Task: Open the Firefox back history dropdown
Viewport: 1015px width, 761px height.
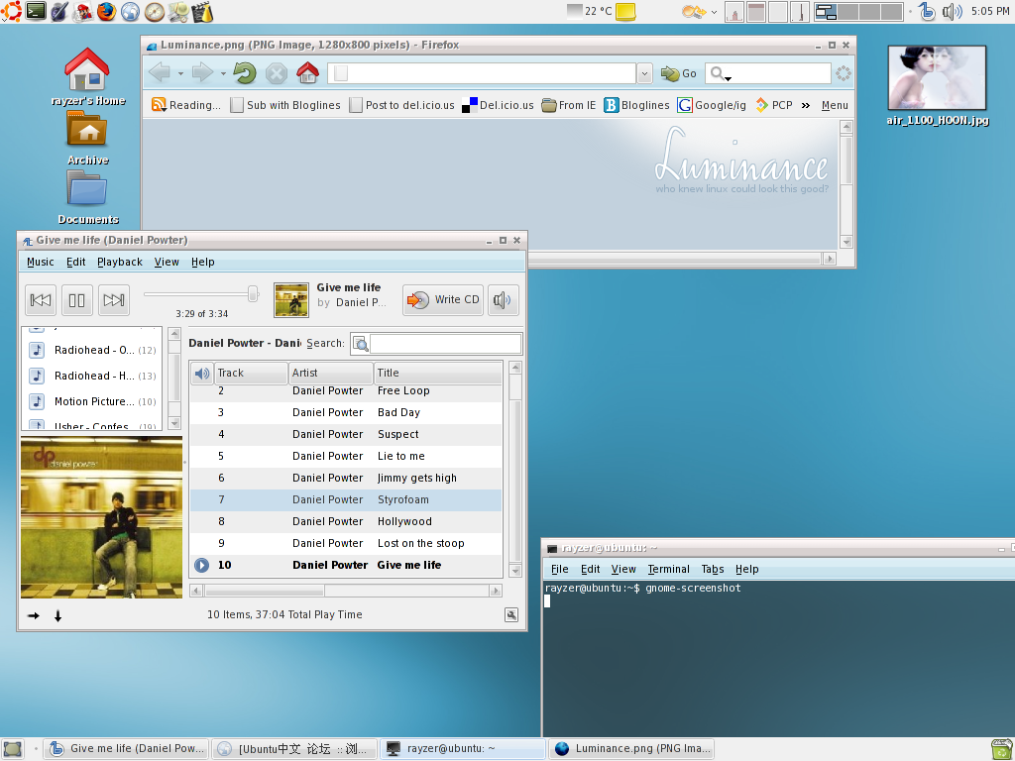Action: (x=180, y=73)
